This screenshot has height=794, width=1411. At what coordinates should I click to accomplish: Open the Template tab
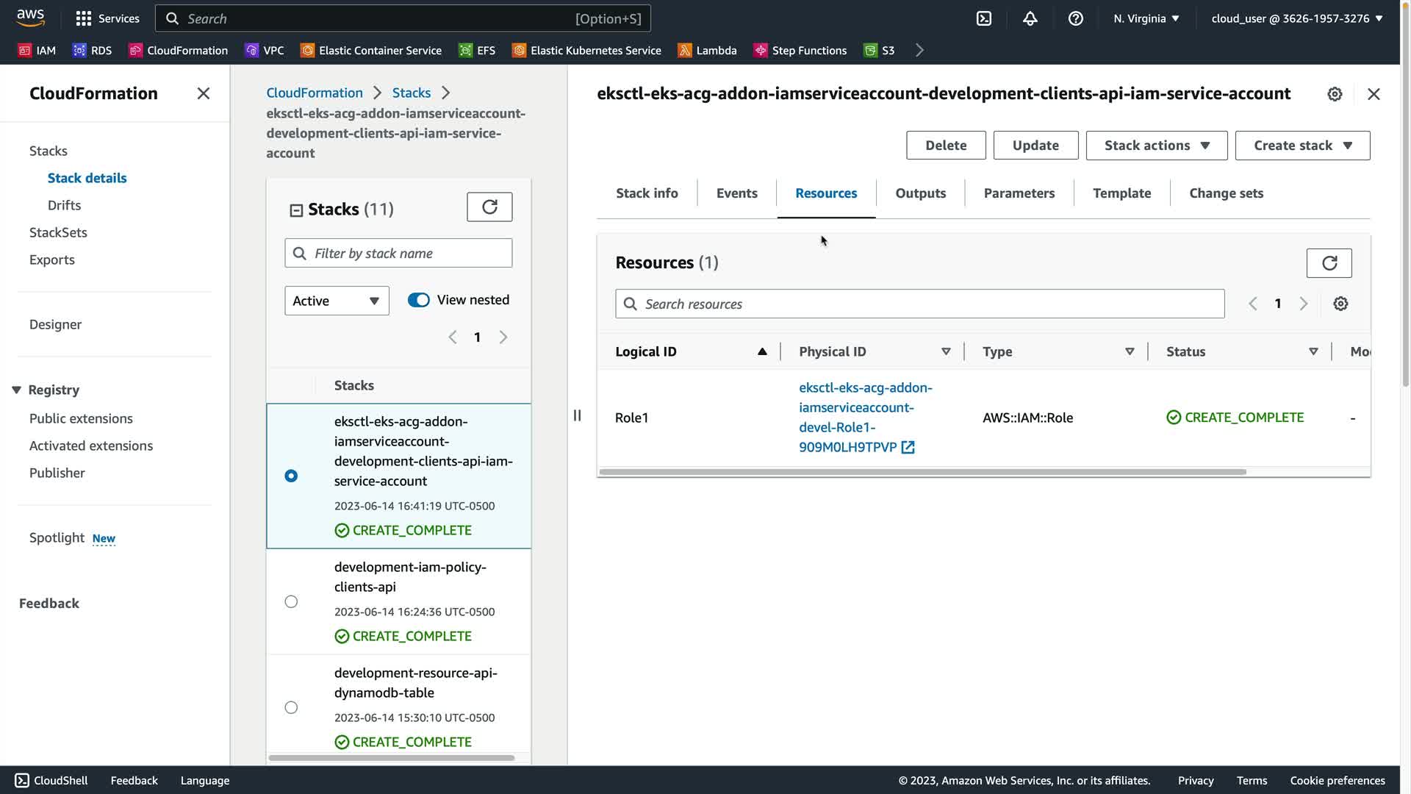click(x=1121, y=193)
